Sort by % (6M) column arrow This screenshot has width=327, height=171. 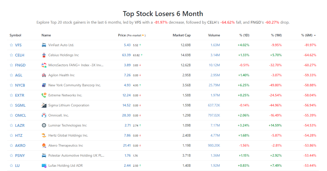coord(315,35)
